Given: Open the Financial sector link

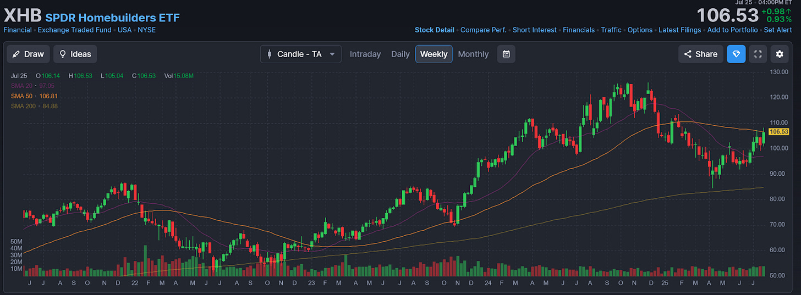Looking at the screenshot, I should click(18, 30).
